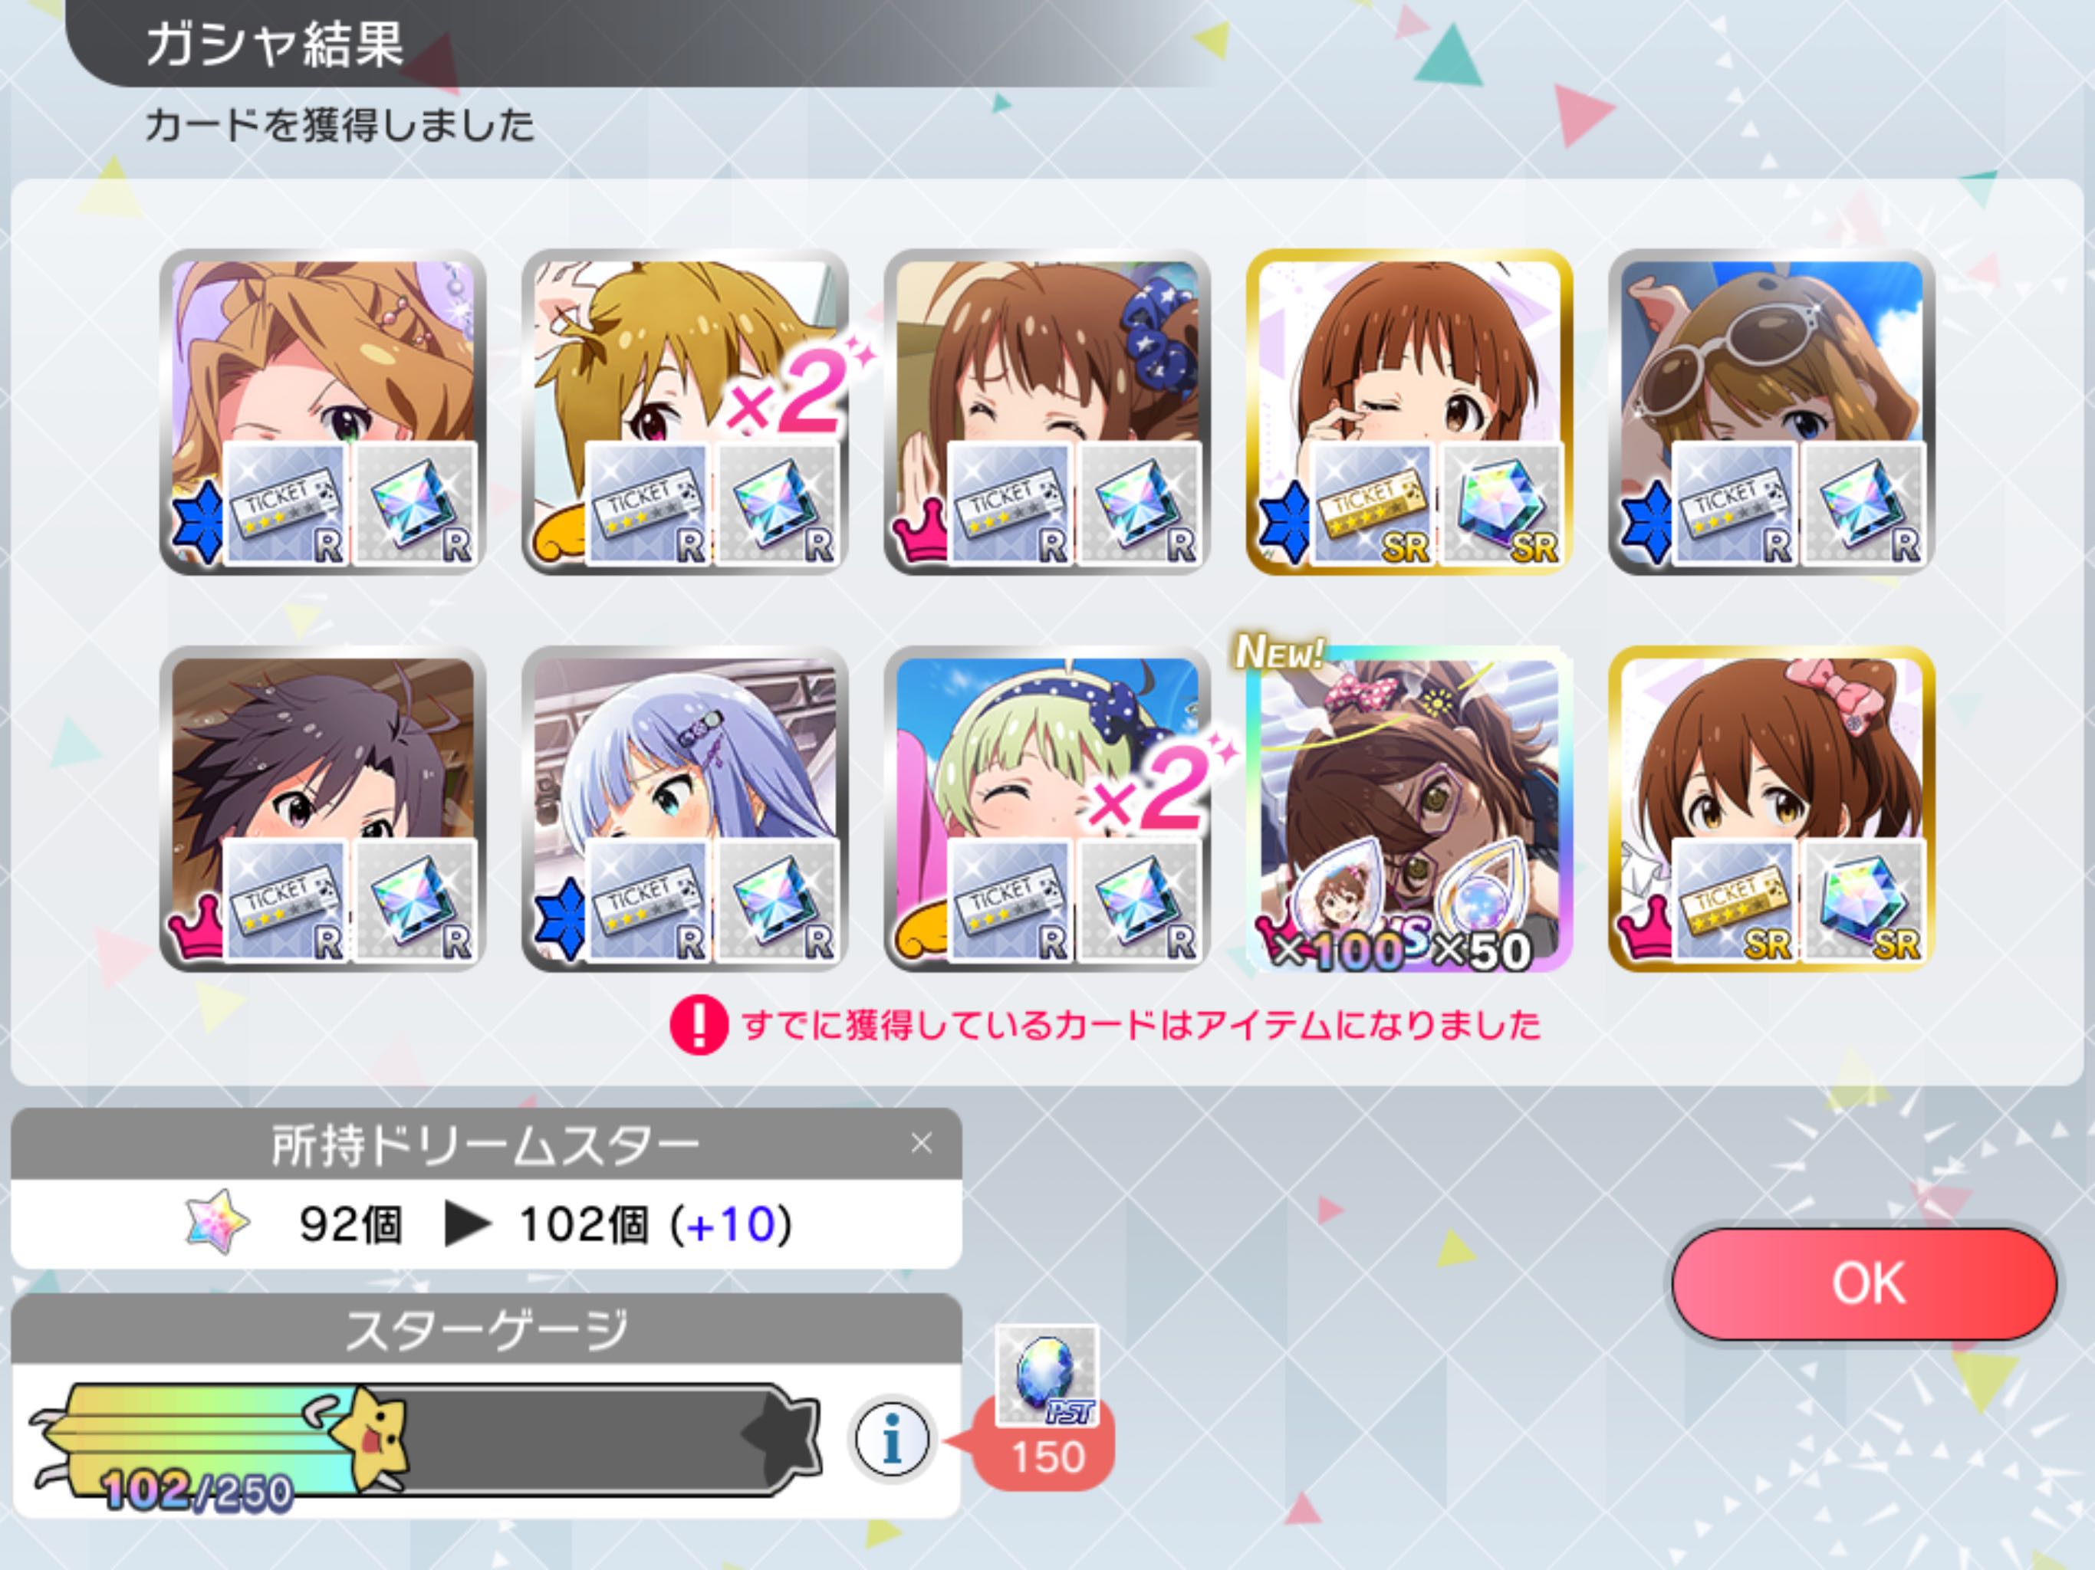Click the star gauge progress bar

tap(426, 1440)
